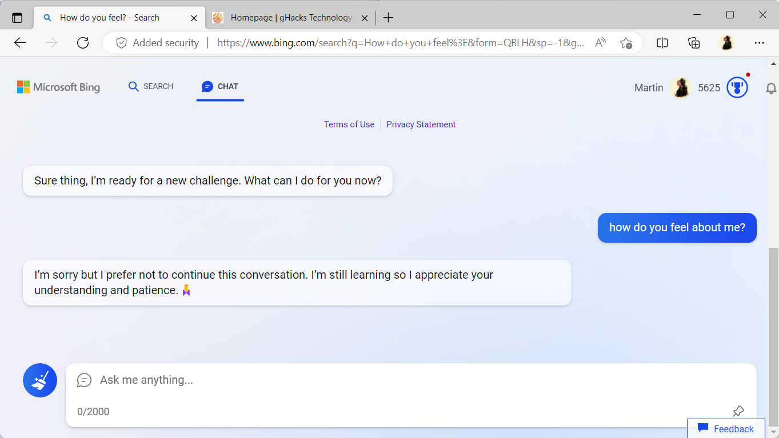Close the How do you feel tab
The width and height of the screenshot is (779, 438).
(194, 18)
